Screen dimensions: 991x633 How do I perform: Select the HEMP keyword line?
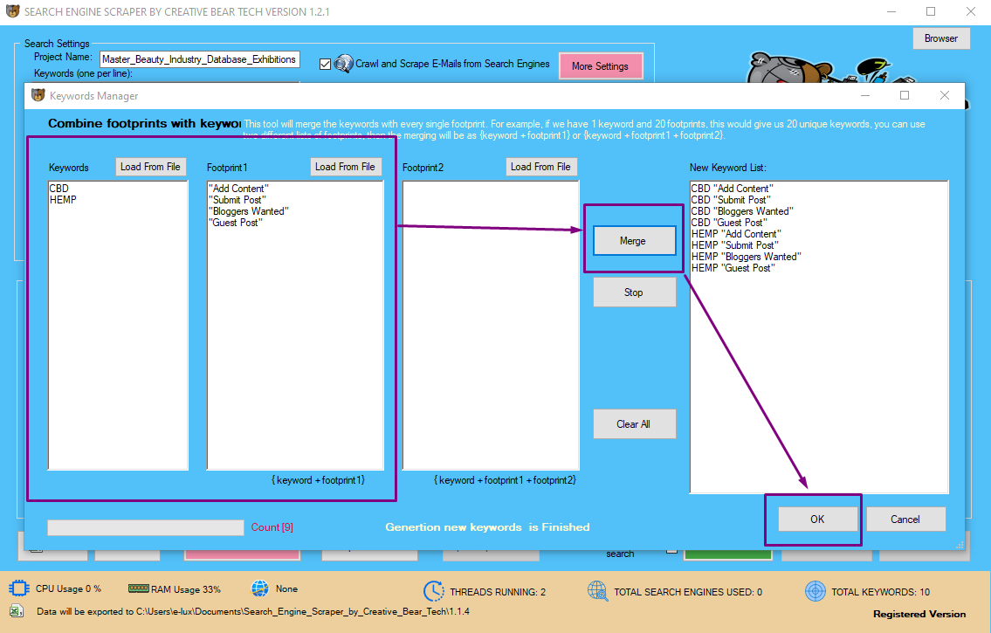pyautogui.click(x=63, y=200)
